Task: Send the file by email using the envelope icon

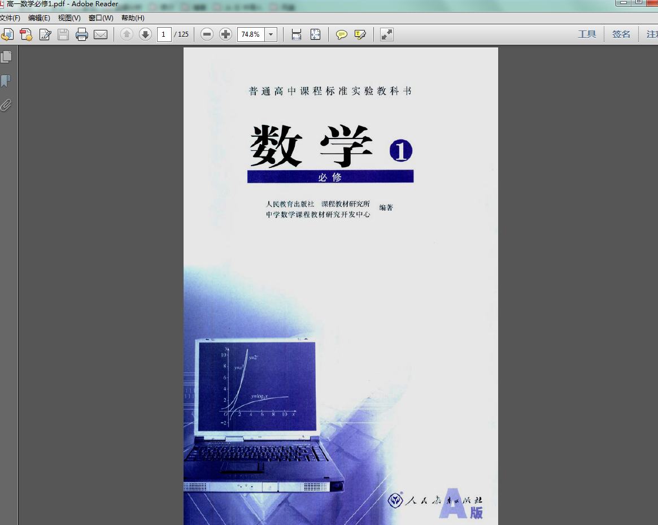Action: [x=101, y=34]
